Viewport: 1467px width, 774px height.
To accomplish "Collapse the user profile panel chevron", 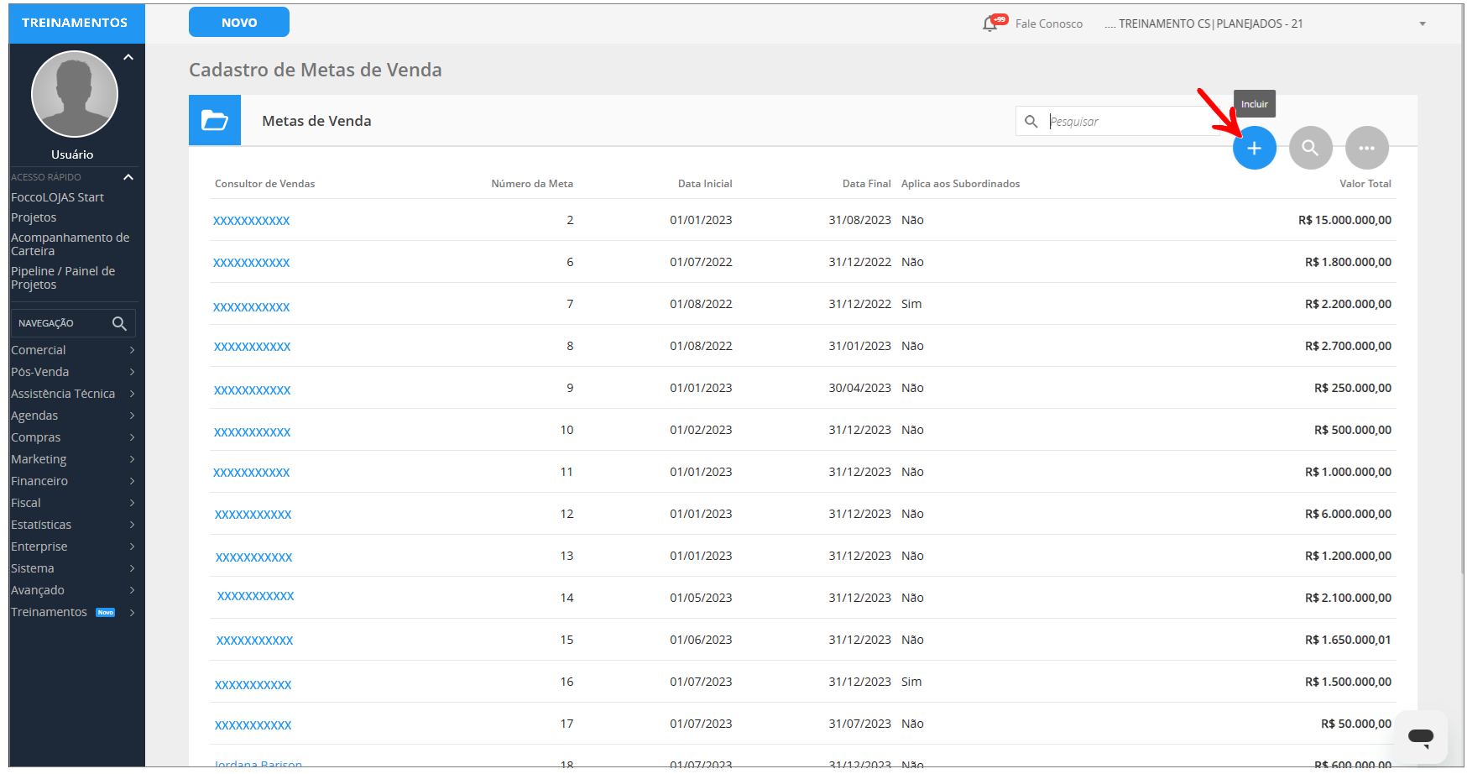I will click(x=128, y=58).
